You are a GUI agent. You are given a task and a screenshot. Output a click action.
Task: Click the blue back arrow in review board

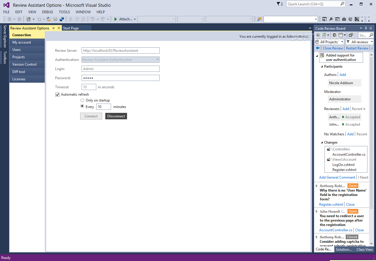(318, 48)
